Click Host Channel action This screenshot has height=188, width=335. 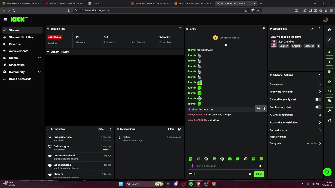click(278, 137)
